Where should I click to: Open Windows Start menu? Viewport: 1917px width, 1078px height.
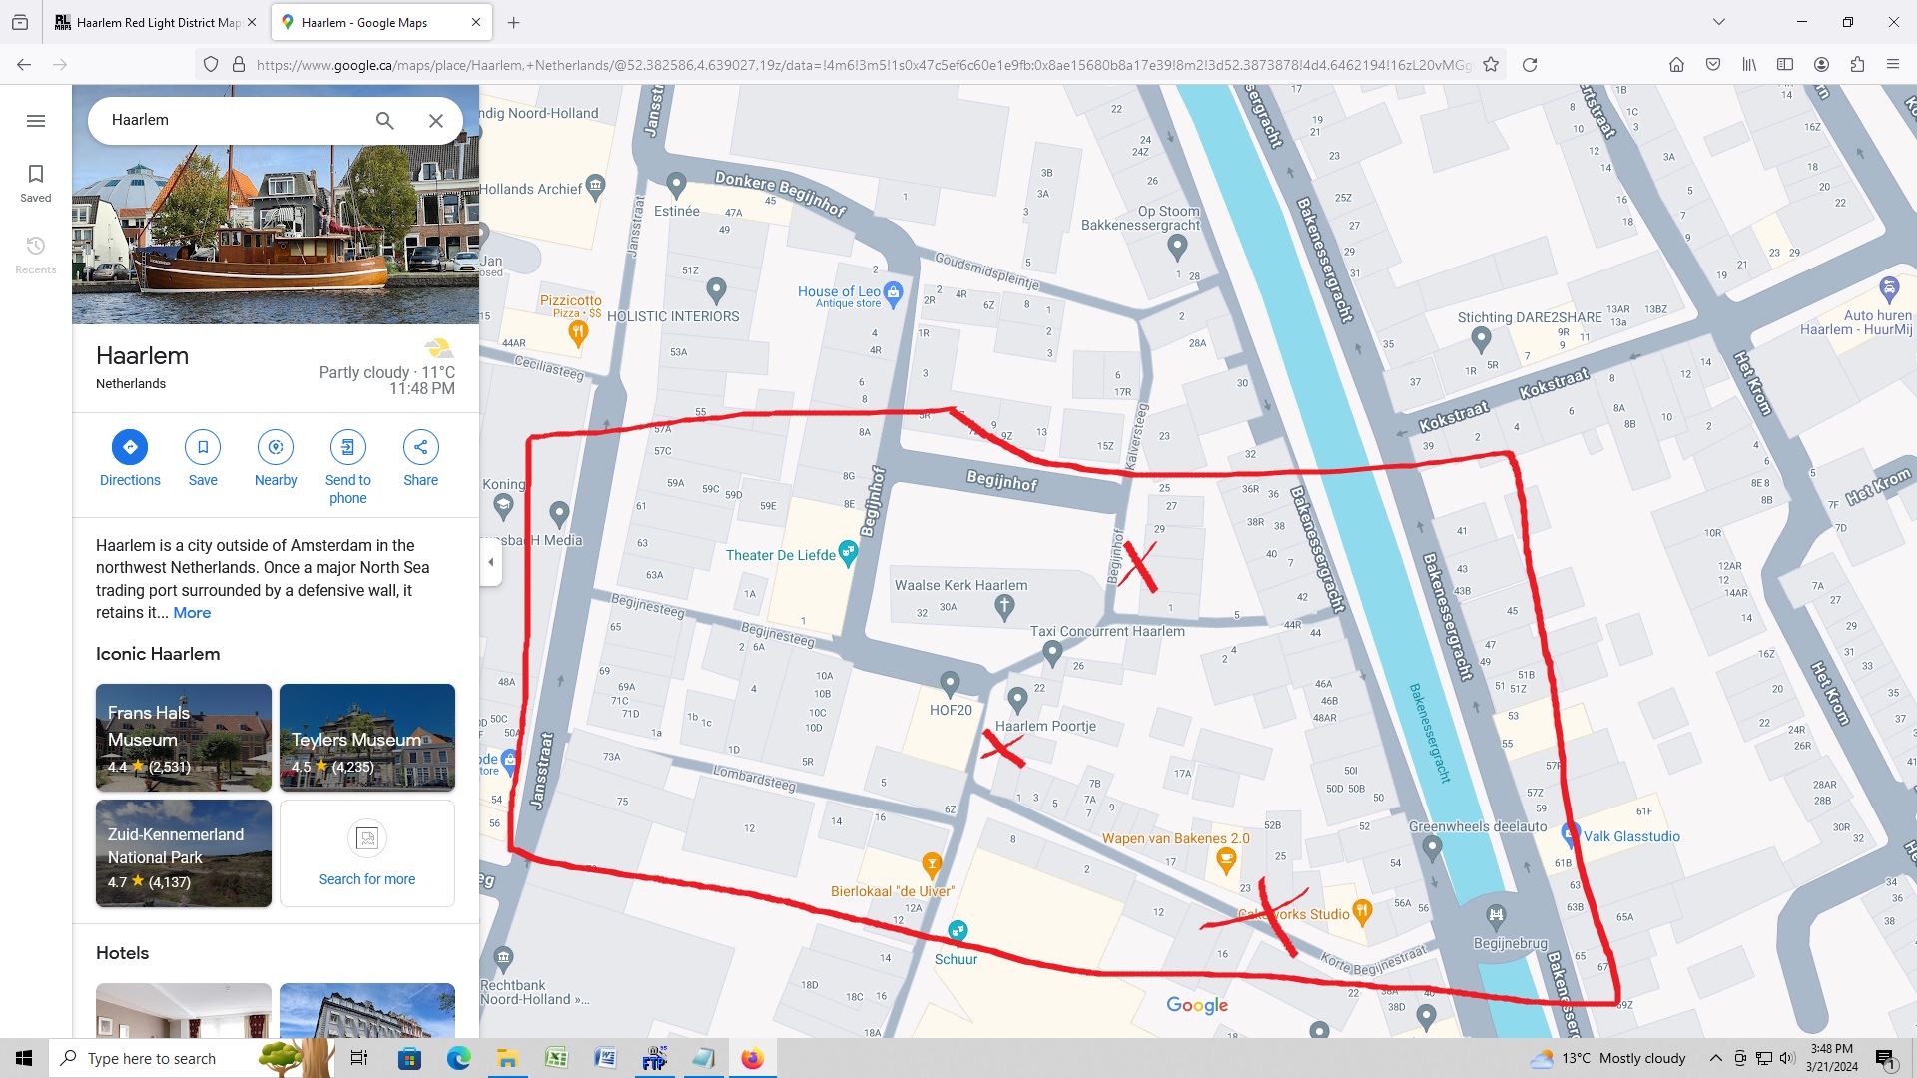click(24, 1058)
